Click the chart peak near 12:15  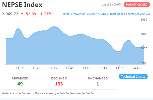[54, 26]
